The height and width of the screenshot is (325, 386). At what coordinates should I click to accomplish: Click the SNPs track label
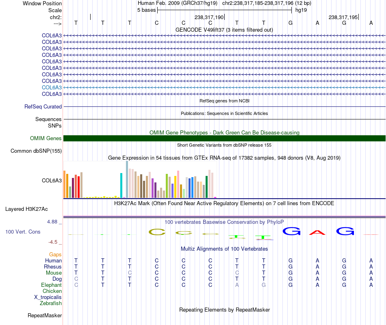(x=55, y=126)
